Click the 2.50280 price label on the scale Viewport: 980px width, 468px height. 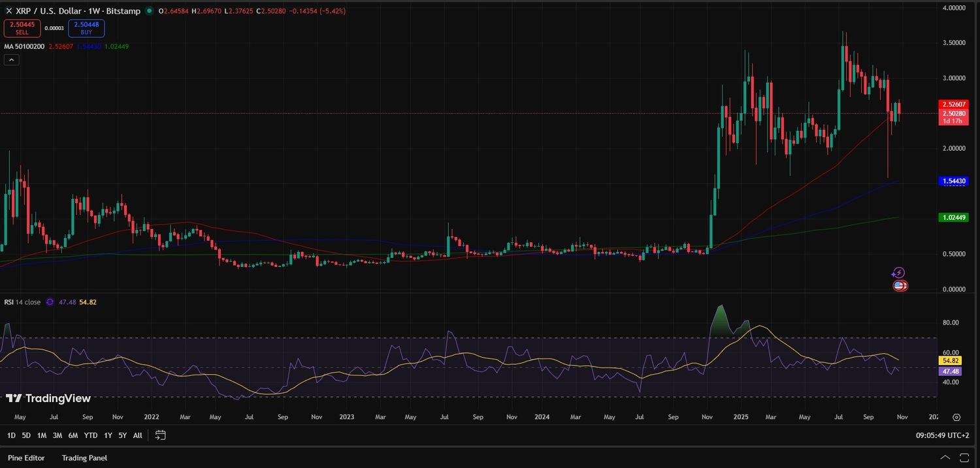pos(953,112)
